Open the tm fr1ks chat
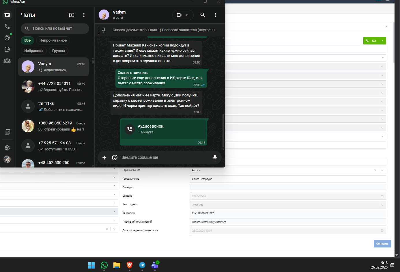 [53, 106]
